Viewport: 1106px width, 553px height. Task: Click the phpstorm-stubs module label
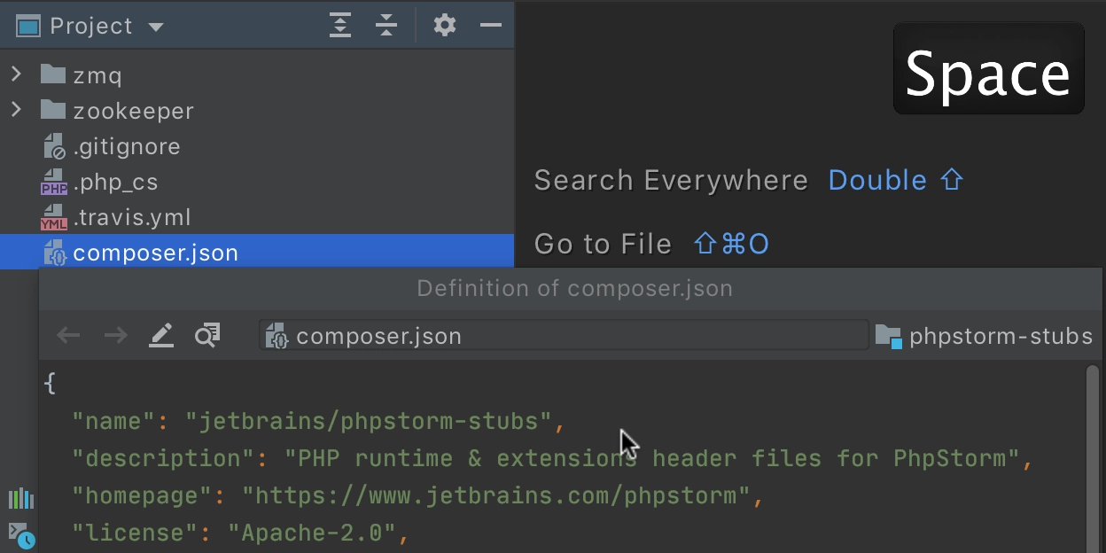(1001, 337)
